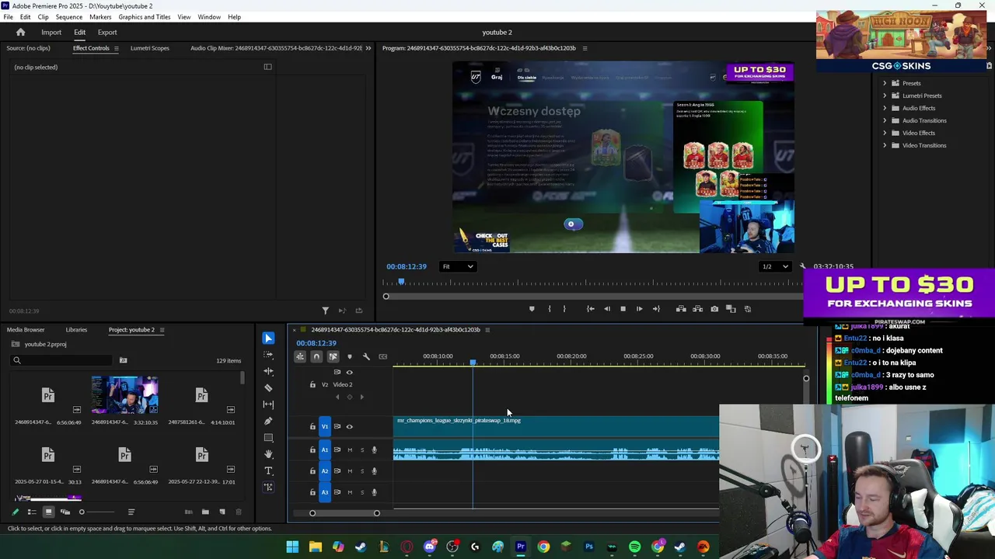Viewport: 995px width, 559px height.
Task: Open Comparison View in Program monitor
Action: (731, 309)
